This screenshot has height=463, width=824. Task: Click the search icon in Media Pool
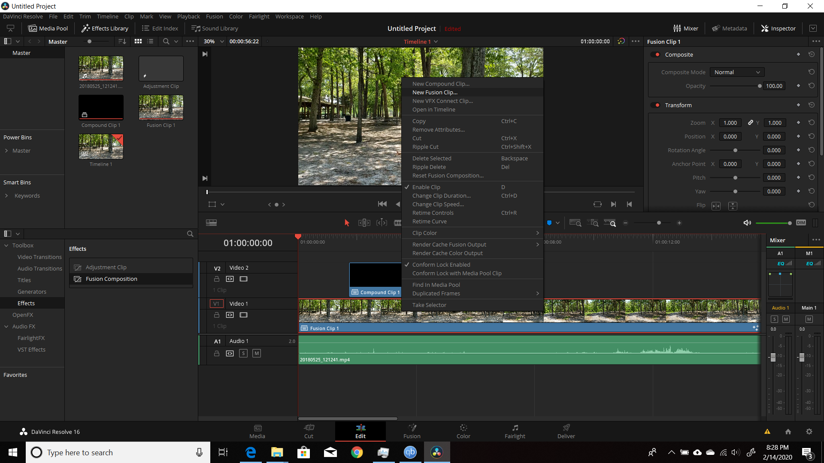coord(166,42)
